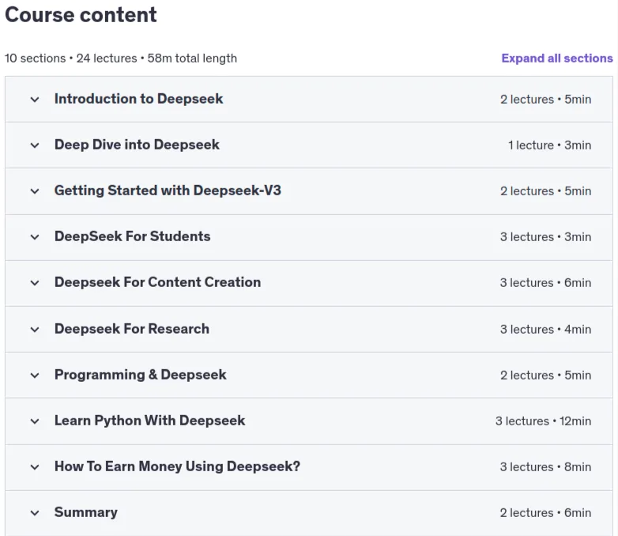Open the Deep Dive into Deepseek title
Image resolution: width=618 pixels, height=536 pixels.
(x=137, y=145)
